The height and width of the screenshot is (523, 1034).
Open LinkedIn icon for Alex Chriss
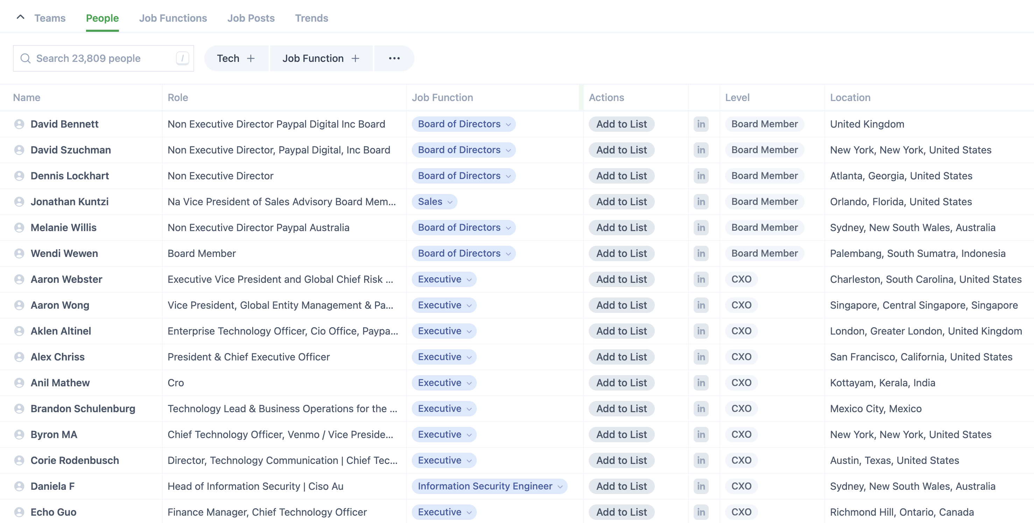click(x=701, y=357)
